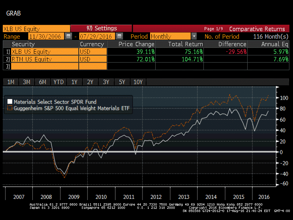Open the 97) Settings button

pos(101,28)
